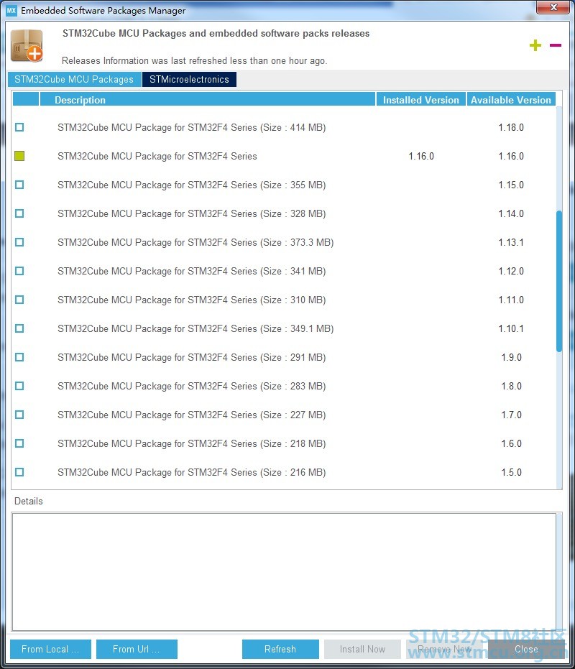
Task: Click available version 1.11.0
Action: point(511,300)
